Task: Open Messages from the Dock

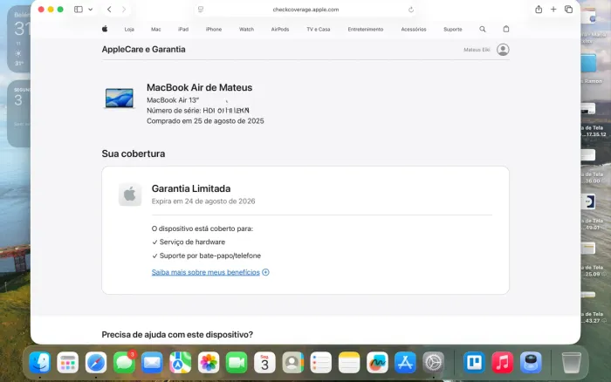Action: pos(124,363)
